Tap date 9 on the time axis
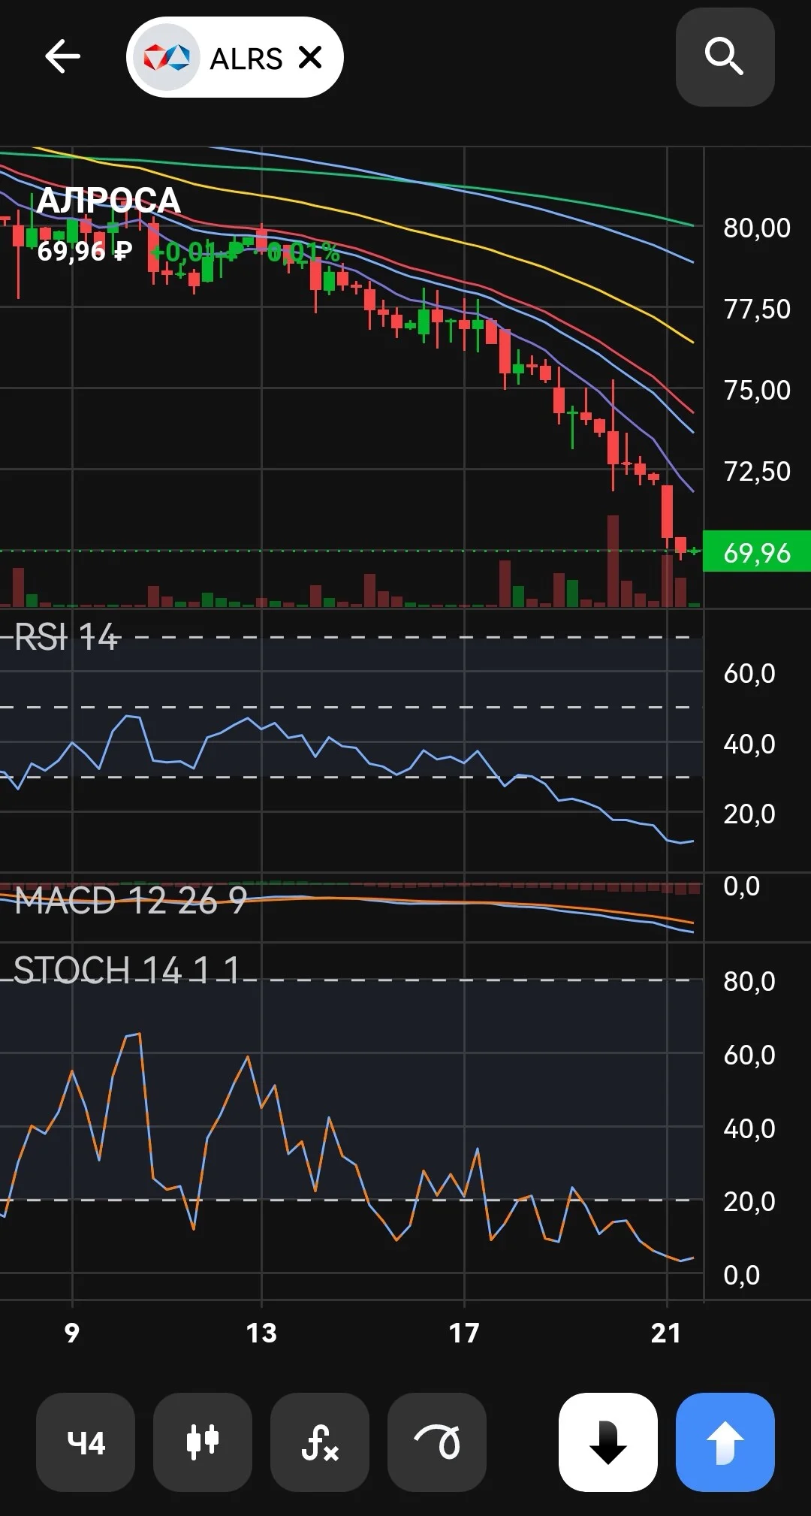 [x=71, y=1333]
